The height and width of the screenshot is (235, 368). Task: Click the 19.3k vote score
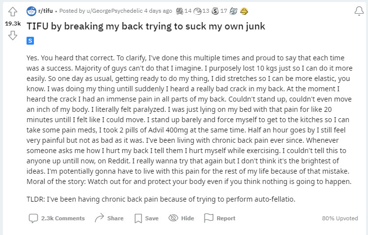click(x=13, y=23)
